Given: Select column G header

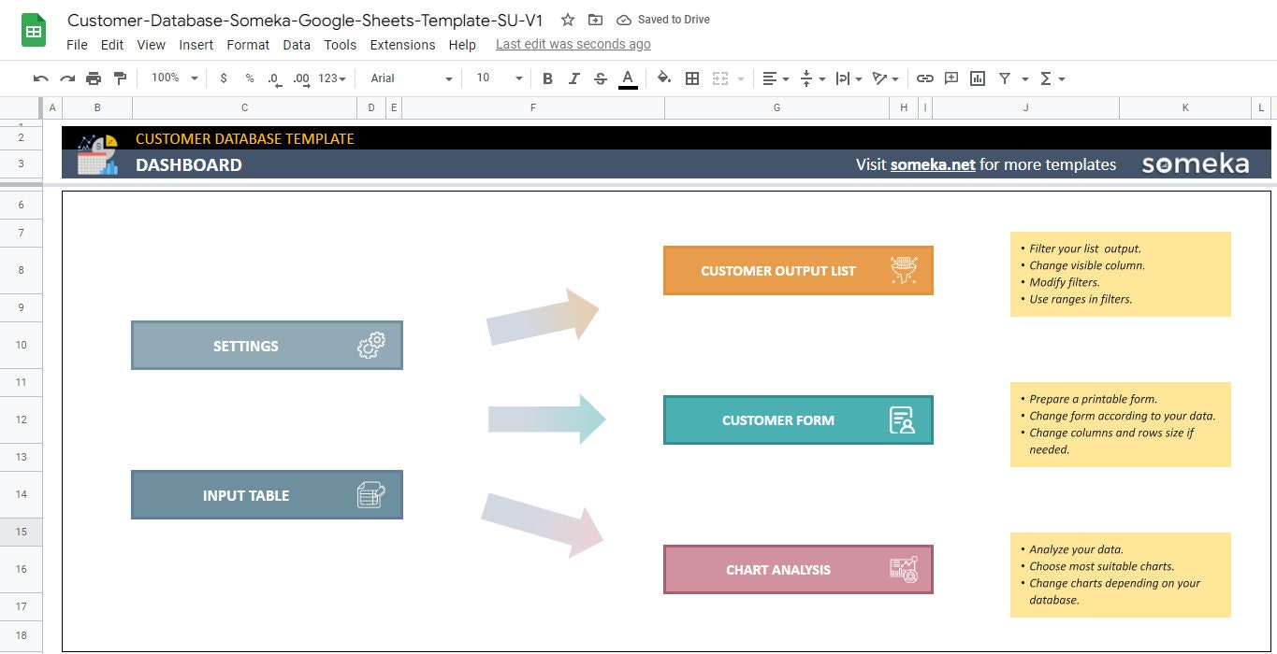Looking at the screenshot, I should point(776,108).
